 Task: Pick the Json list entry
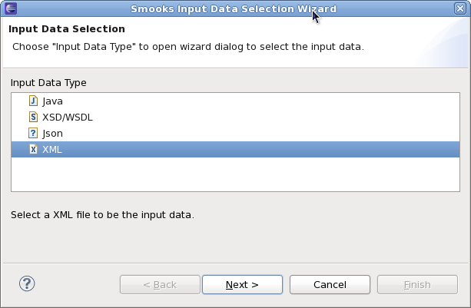click(x=52, y=133)
